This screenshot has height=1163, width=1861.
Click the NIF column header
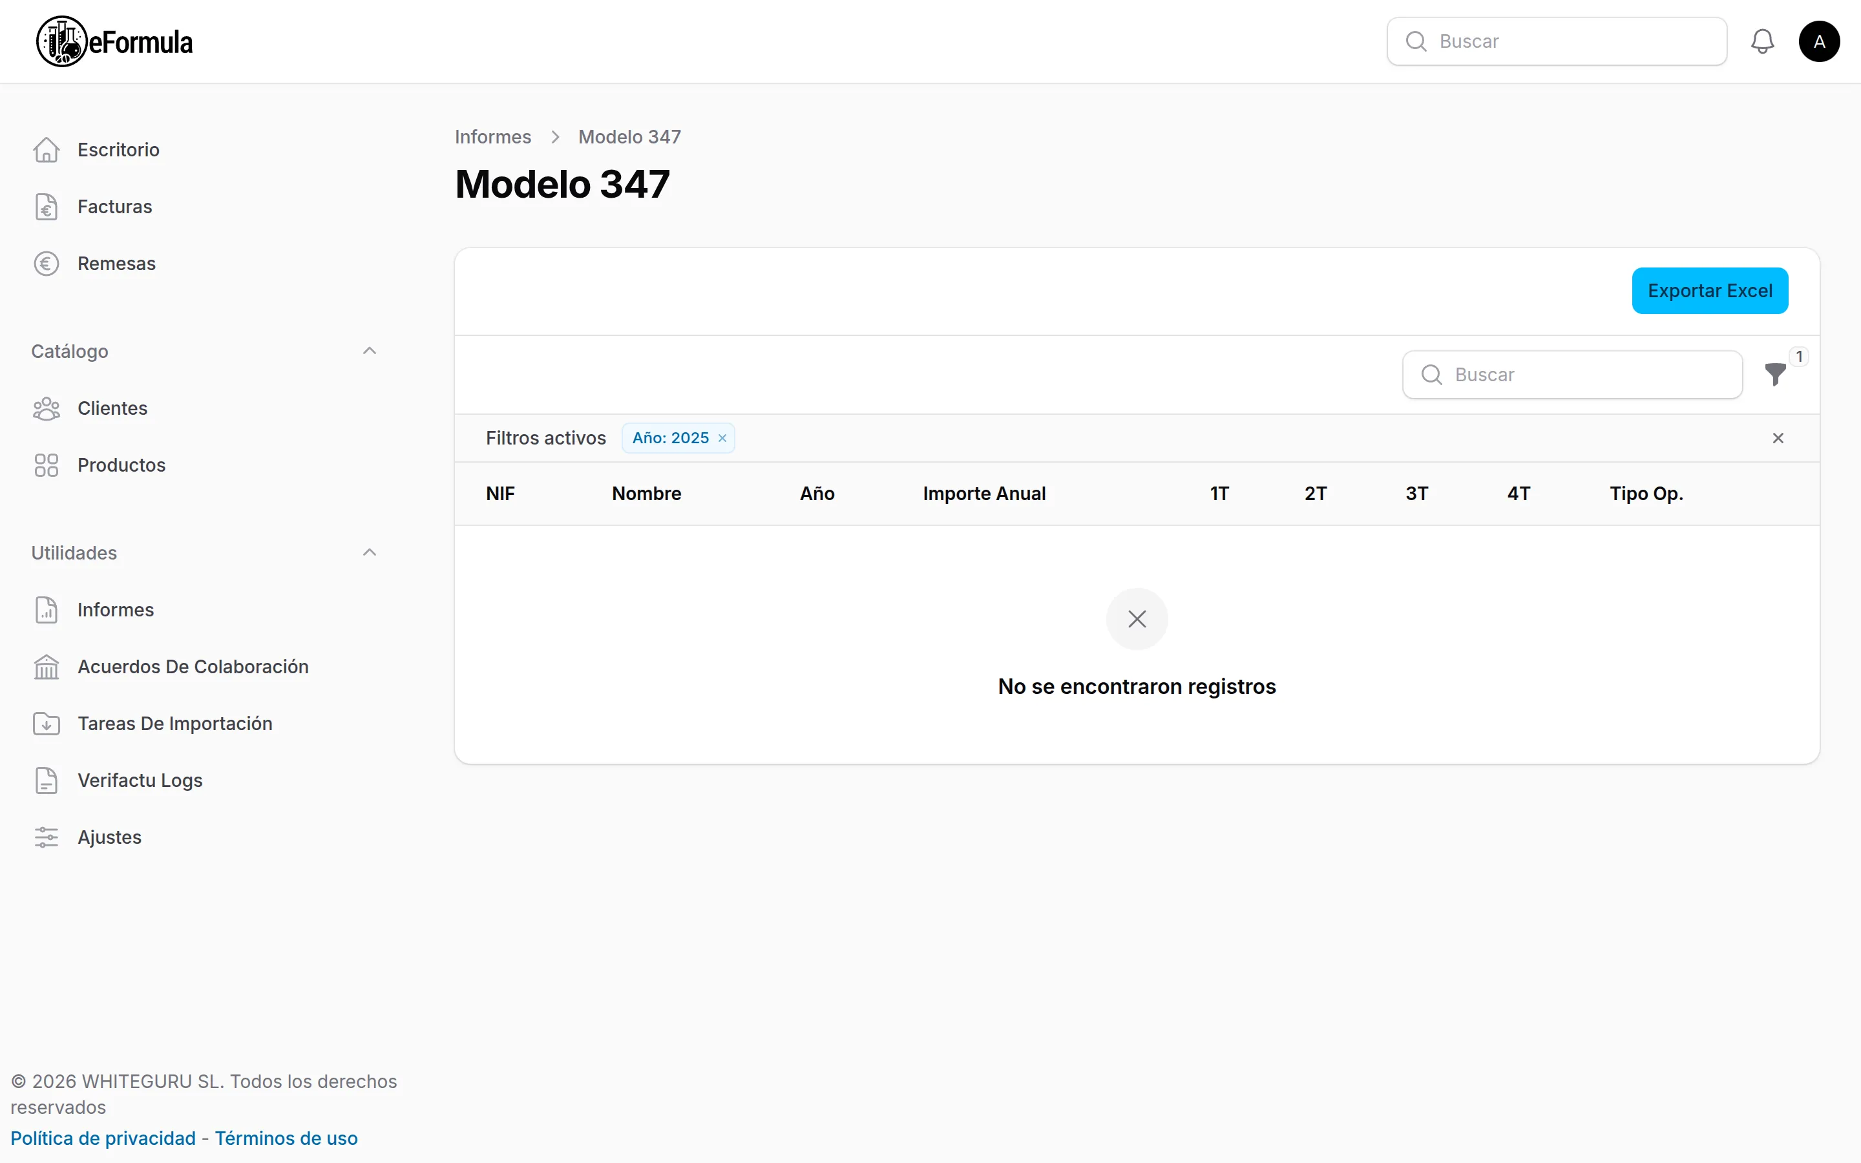pos(500,494)
